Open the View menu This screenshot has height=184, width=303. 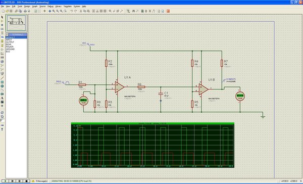point(8,7)
